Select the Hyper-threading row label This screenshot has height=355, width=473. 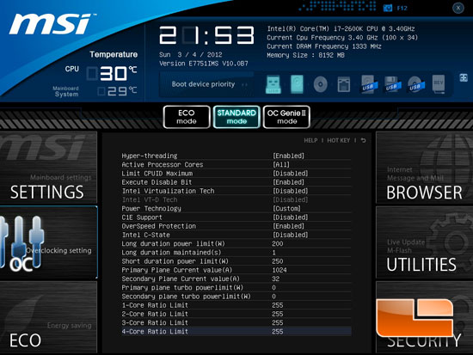(x=150, y=156)
